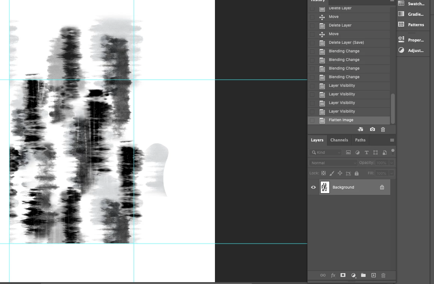Filter for type layers
434x284 pixels.
366,152
